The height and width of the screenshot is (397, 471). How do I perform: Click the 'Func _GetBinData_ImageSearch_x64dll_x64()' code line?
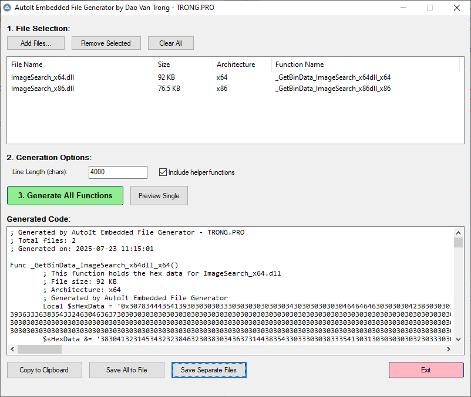[x=95, y=265]
